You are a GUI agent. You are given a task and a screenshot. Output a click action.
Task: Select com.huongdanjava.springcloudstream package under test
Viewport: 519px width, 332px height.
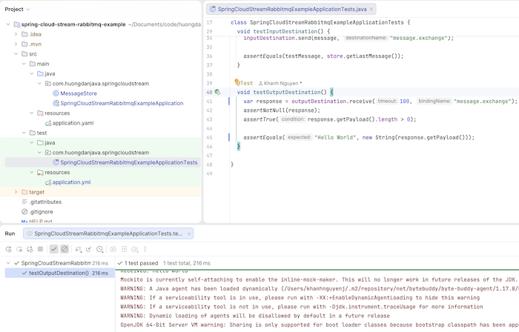pos(100,153)
